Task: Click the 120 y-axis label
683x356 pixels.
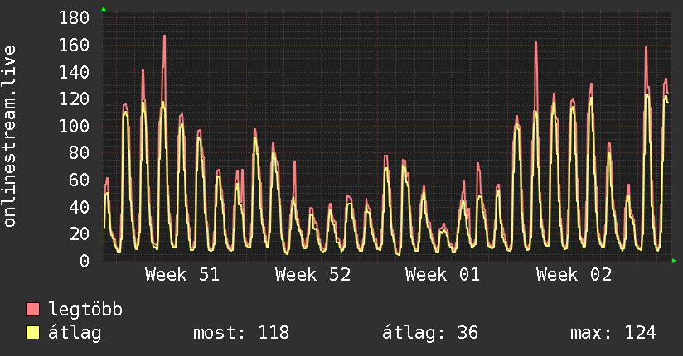Action: coord(74,99)
